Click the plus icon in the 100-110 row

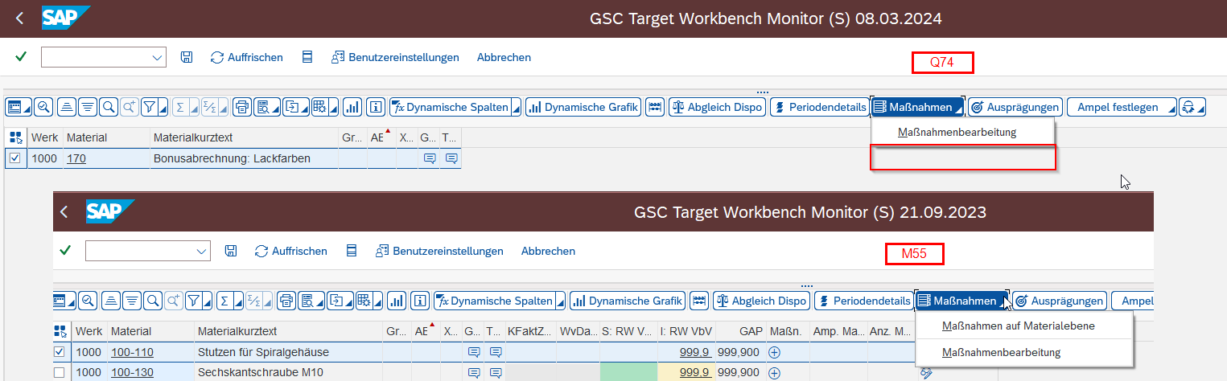pyautogui.click(x=775, y=352)
